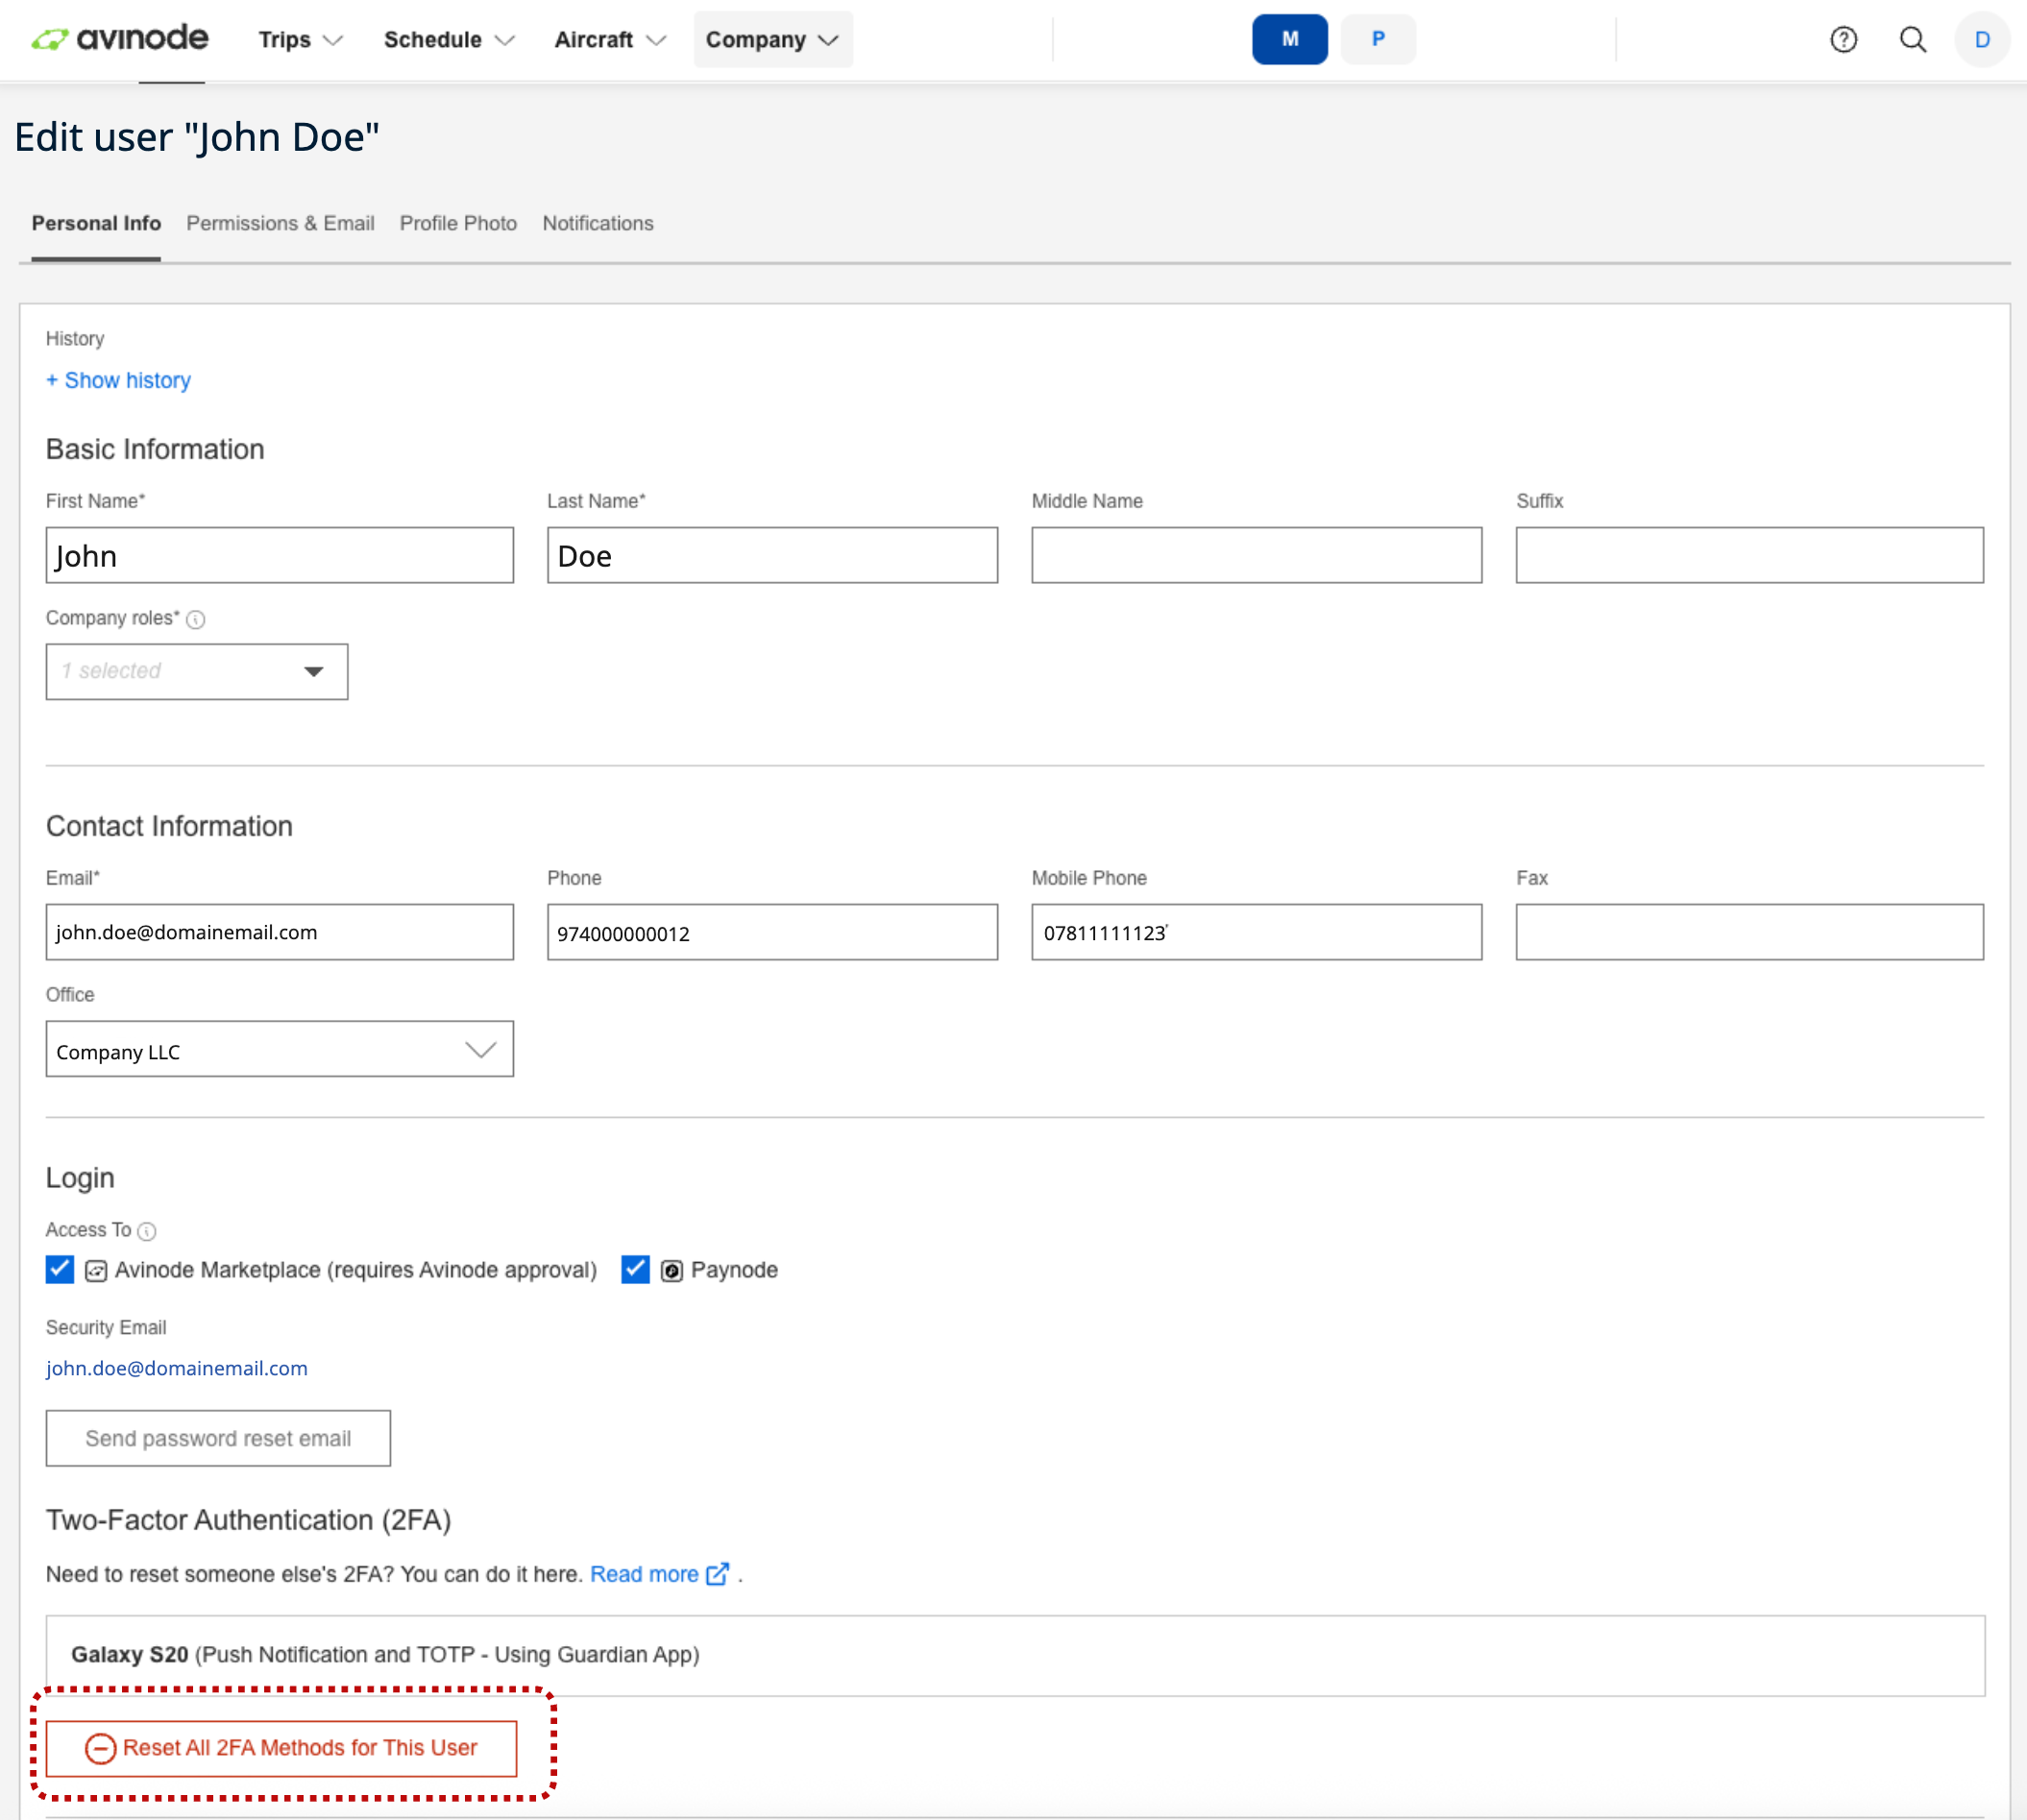Click the Middle Name input field
The width and height of the screenshot is (2027, 1820).
pos(1256,555)
